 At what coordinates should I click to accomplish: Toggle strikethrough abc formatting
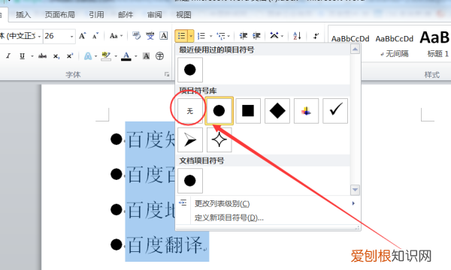42,56
